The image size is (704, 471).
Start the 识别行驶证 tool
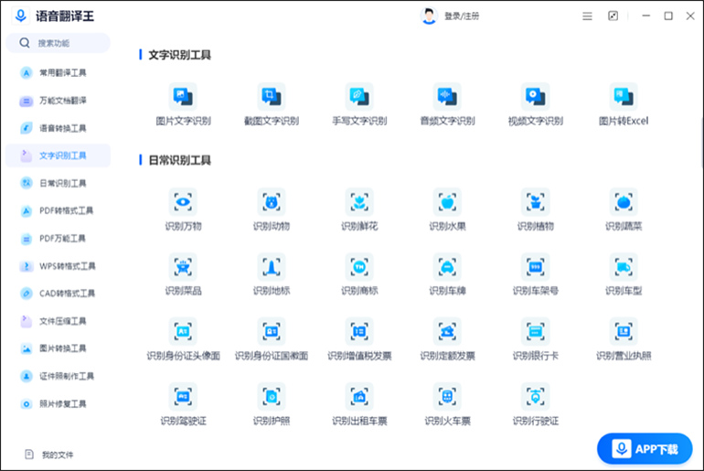click(535, 405)
